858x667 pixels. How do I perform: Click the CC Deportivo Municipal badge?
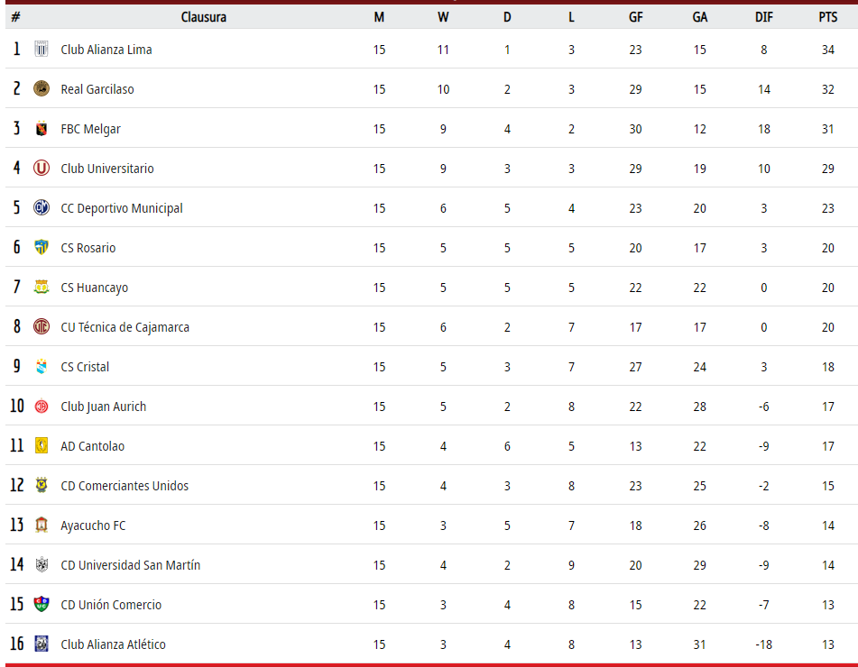[41, 207]
